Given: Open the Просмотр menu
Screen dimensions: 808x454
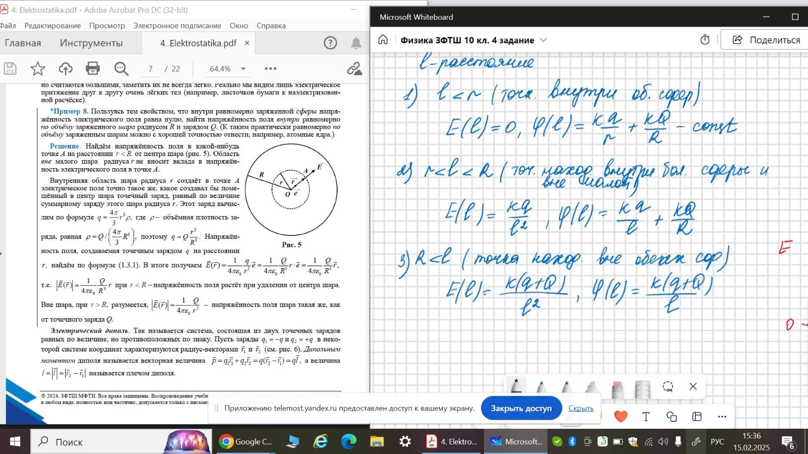Looking at the screenshot, I should click(107, 26).
